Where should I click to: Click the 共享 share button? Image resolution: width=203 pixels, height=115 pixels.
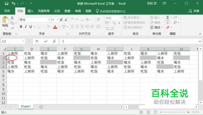point(194,11)
